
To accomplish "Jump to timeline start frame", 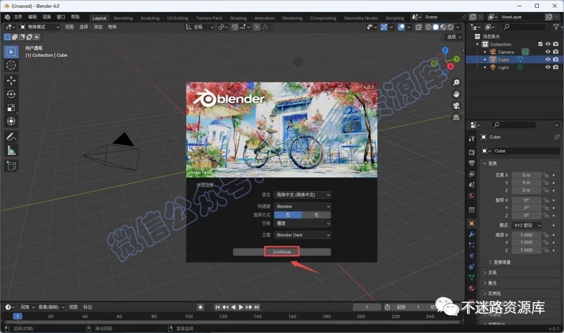I will click(218, 307).
